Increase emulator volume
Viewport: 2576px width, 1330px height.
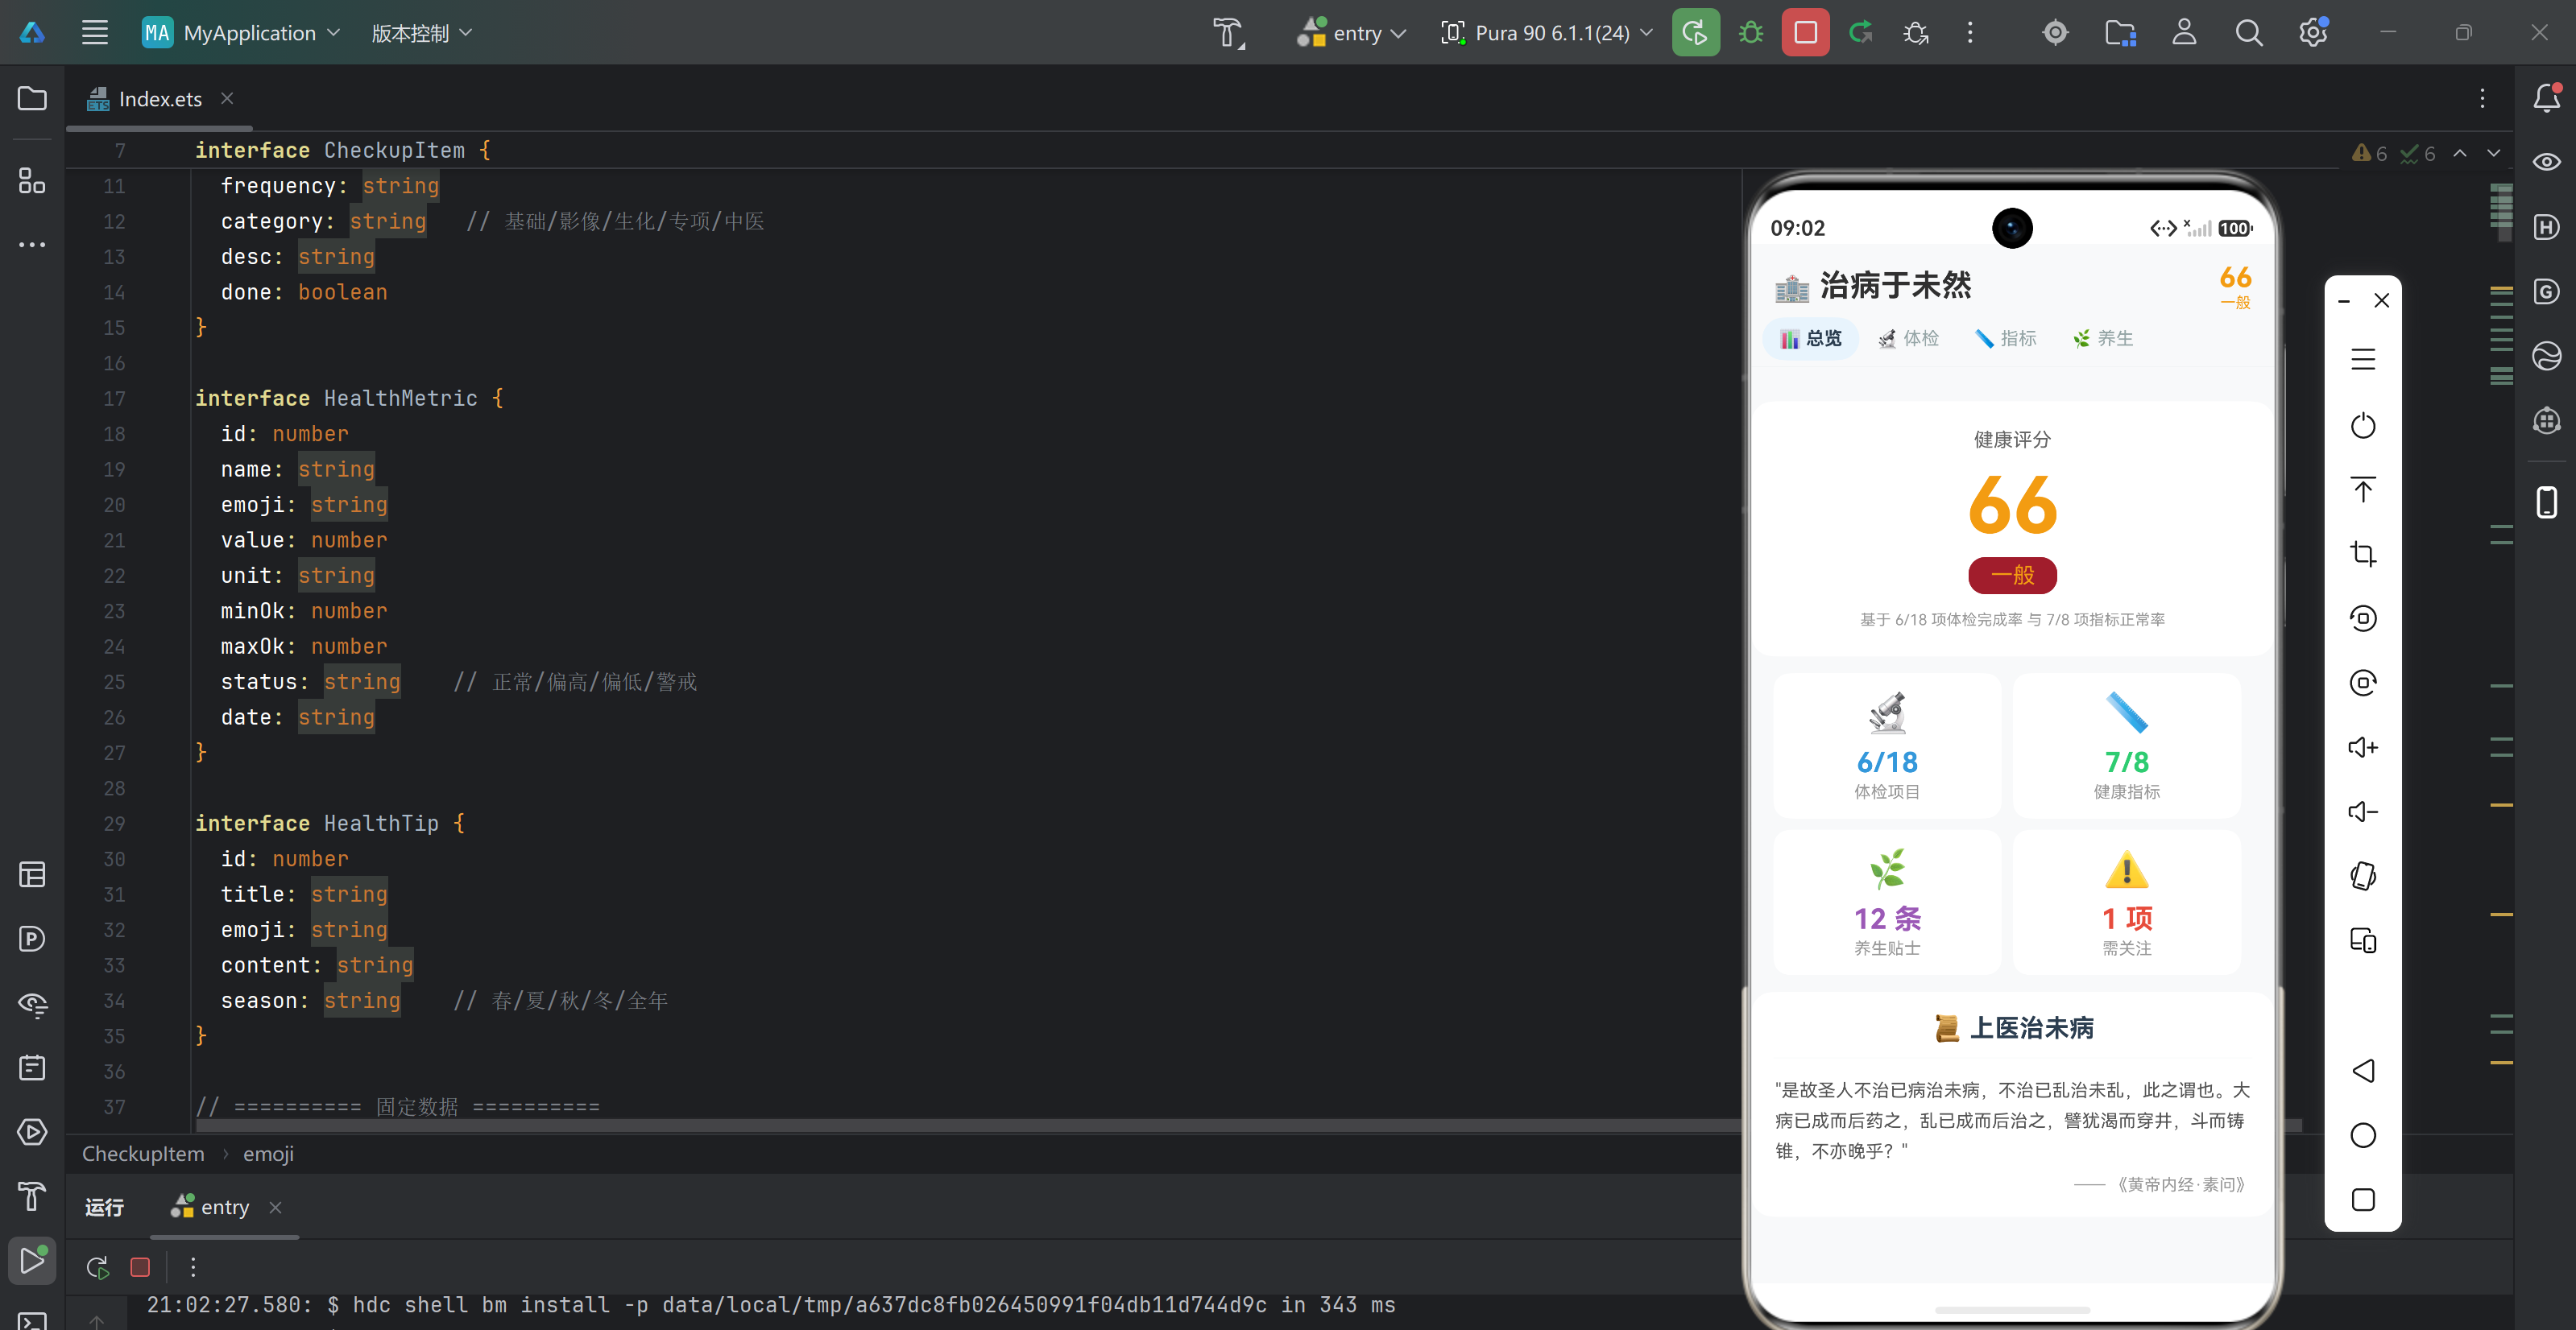(2362, 746)
